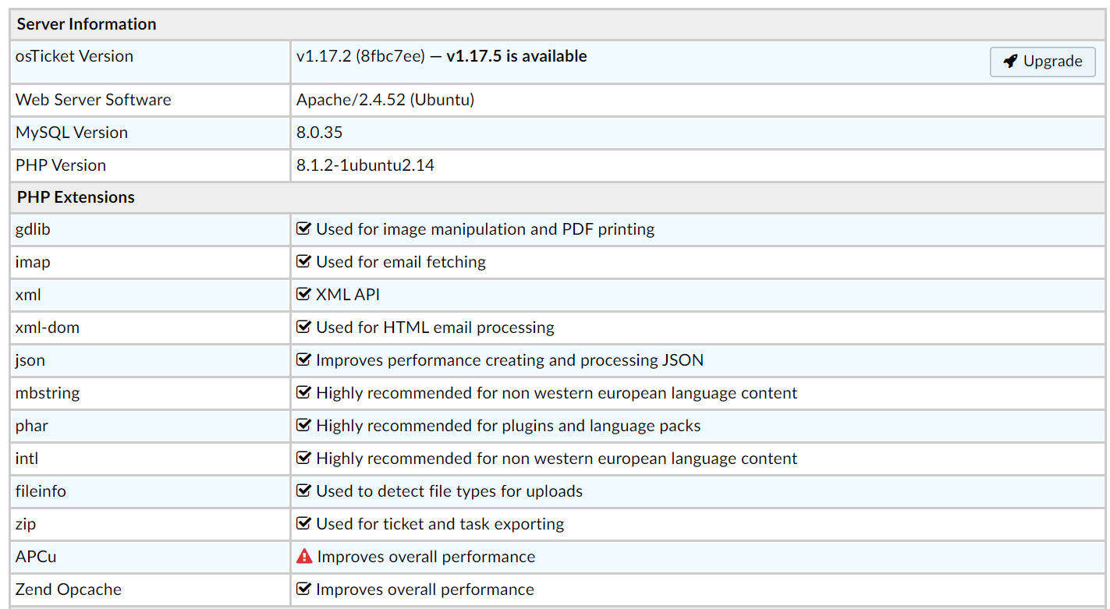This screenshot has height=609, width=1110.
Task: Click the gdlib check mark icon
Action: coord(304,229)
